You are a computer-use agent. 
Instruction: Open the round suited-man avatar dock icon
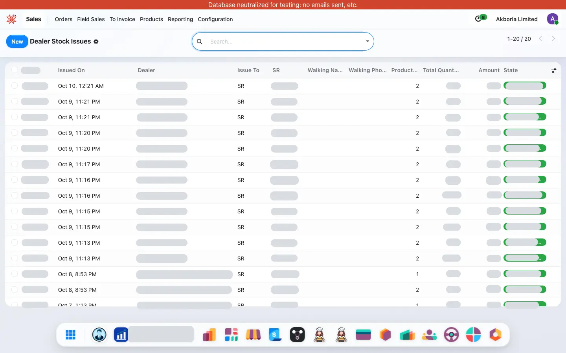click(99, 335)
